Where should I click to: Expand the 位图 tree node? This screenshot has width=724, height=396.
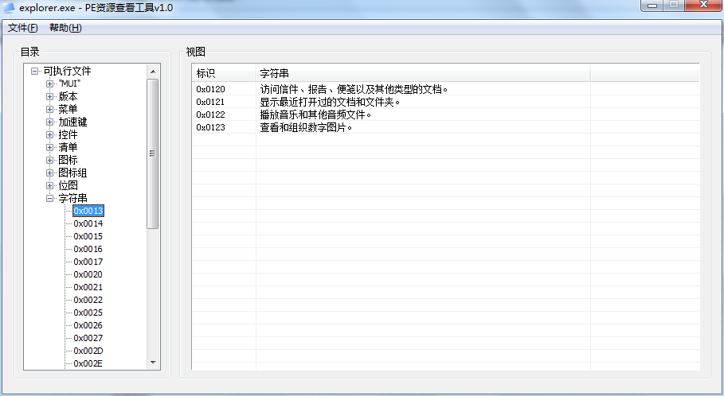point(50,185)
